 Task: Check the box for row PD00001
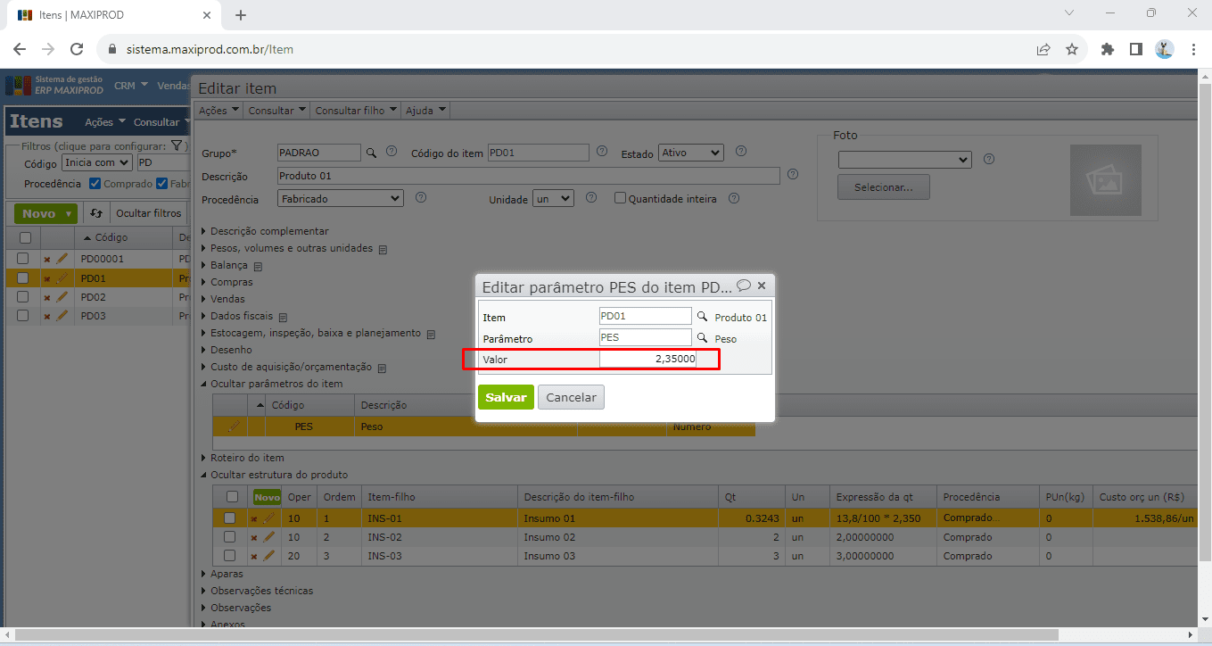point(23,259)
